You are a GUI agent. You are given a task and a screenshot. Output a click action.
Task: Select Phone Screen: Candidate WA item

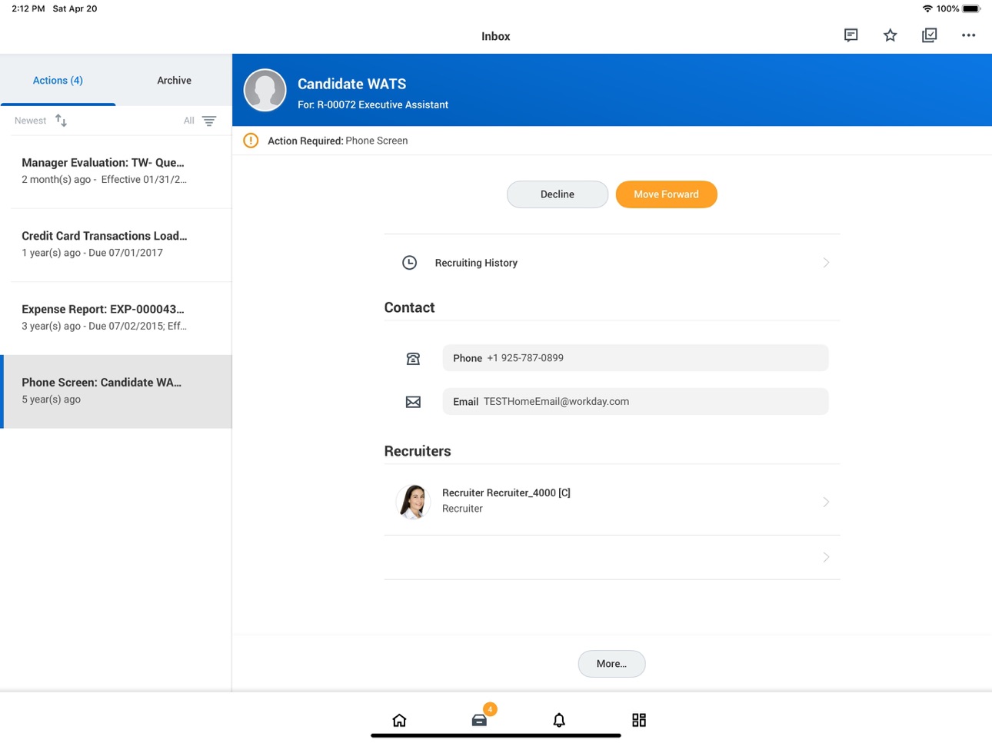pyautogui.click(x=116, y=391)
